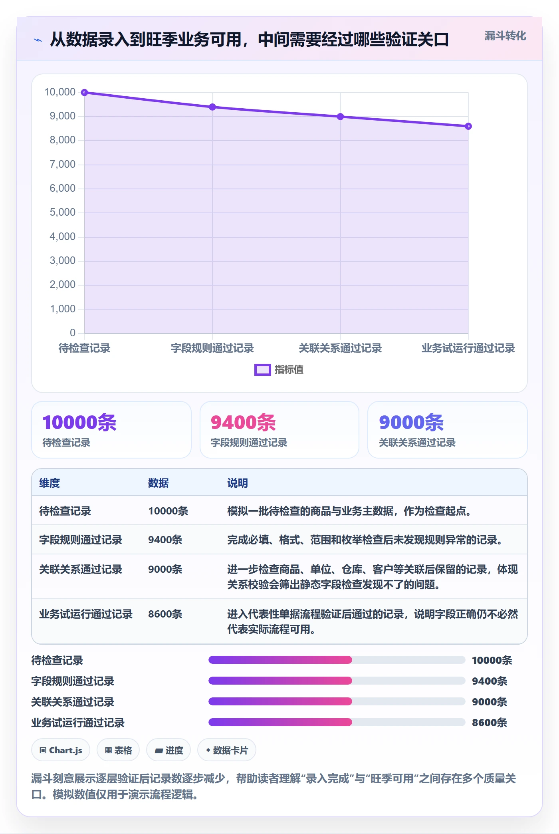Click the x-axis label 业务试运行通过记录

[x=468, y=348]
